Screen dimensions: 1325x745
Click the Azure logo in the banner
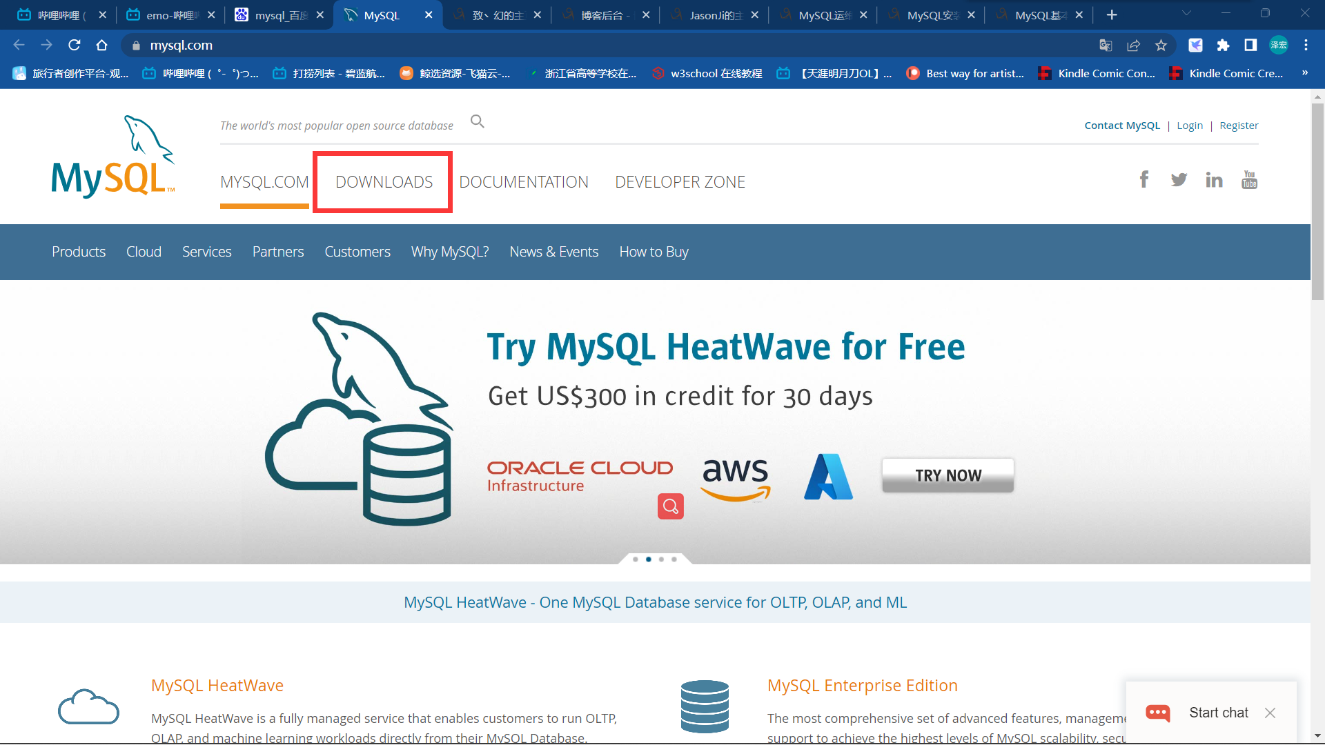[828, 477]
